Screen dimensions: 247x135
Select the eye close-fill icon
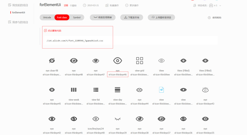52,61
